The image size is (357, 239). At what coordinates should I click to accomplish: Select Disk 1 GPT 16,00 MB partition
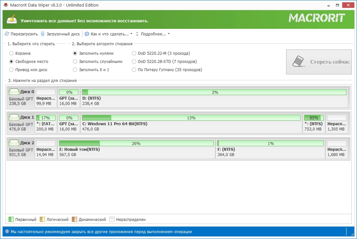click(x=69, y=123)
